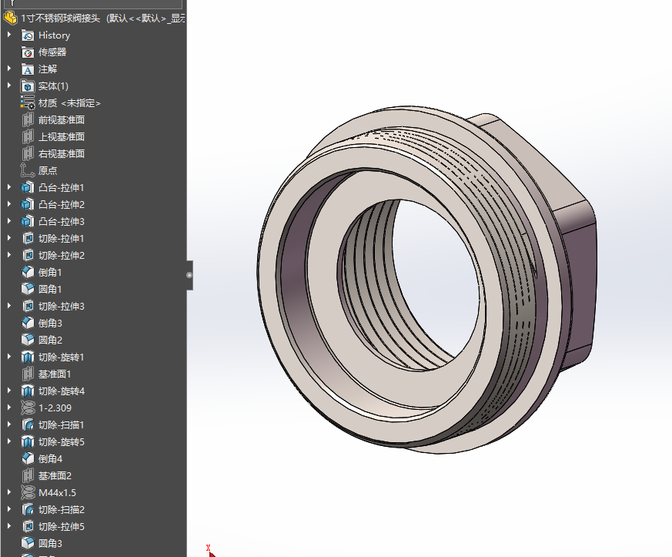Screen dimensions: 672x557
Task: Click the 圆角1 fillet icon
Action: [28, 290]
